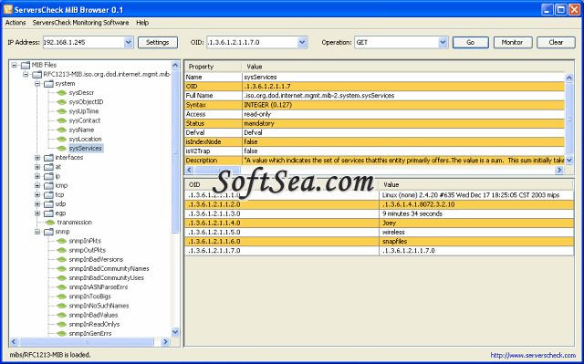Click the leaf icon beside transmission
The height and width of the screenshot is (364, 584).
click(49, 223)
